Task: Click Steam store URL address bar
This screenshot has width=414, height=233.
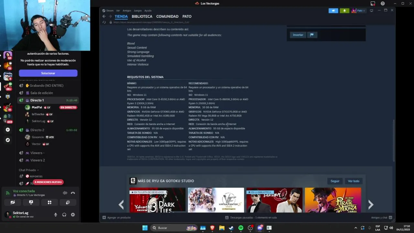Action: [x=151, y=22]
